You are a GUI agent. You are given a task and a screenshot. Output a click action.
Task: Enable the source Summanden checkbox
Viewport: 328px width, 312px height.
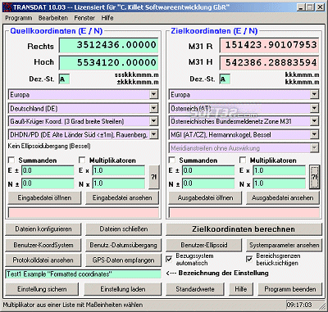(11, 160)
